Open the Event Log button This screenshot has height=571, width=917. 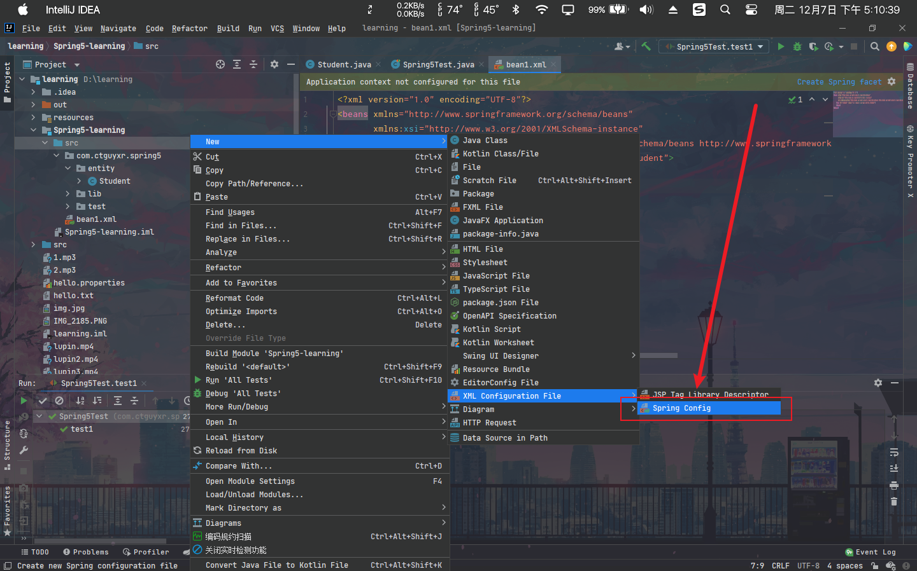coord(871,552)
